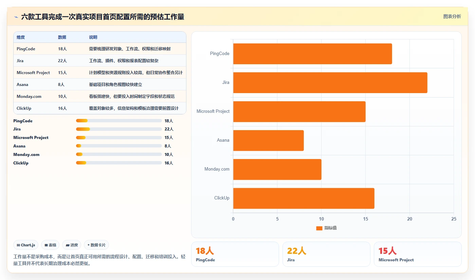Select the 进度 tag chip

(72, 245)
